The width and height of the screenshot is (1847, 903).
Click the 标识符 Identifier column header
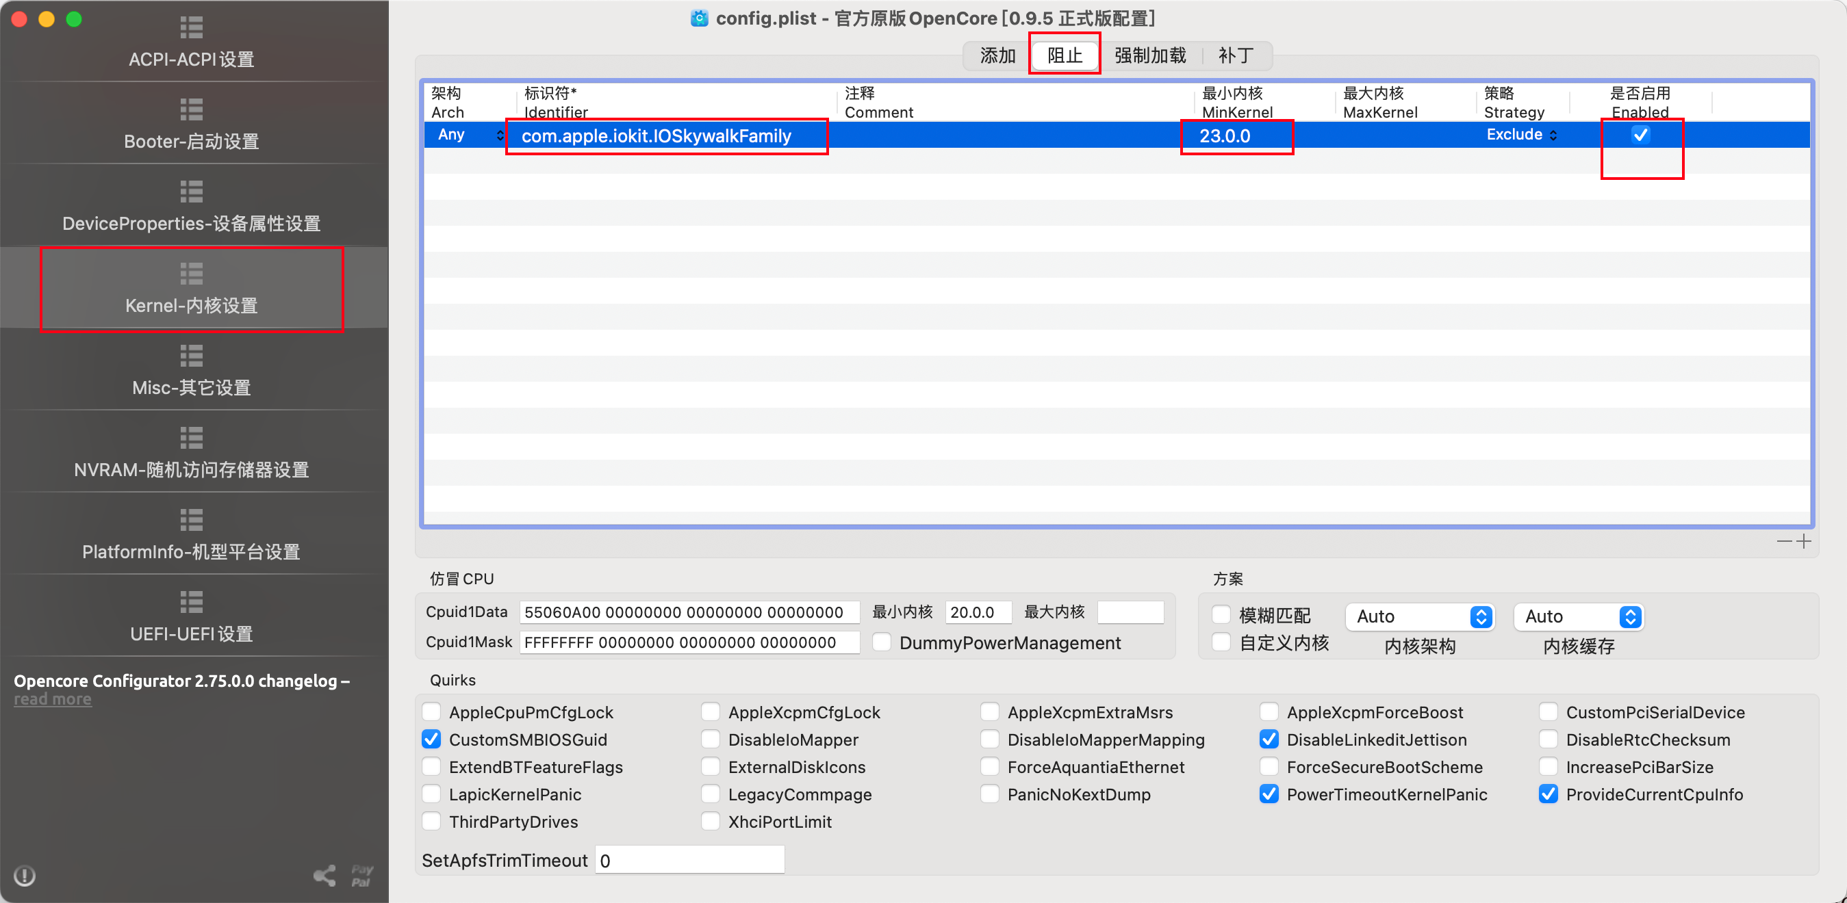(676, 103)
